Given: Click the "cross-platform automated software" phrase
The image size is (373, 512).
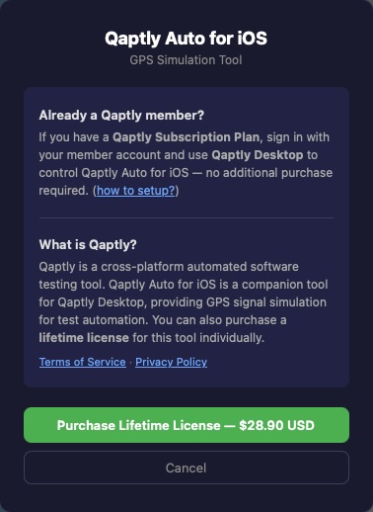Looking at the screenshot, I should (x=199, y=267).
